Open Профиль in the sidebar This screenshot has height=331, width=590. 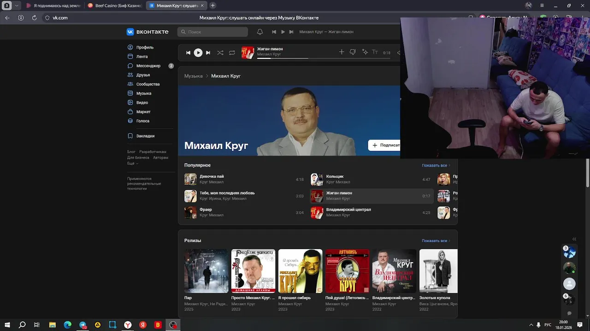pyautogui.click(x=145, y=47)
